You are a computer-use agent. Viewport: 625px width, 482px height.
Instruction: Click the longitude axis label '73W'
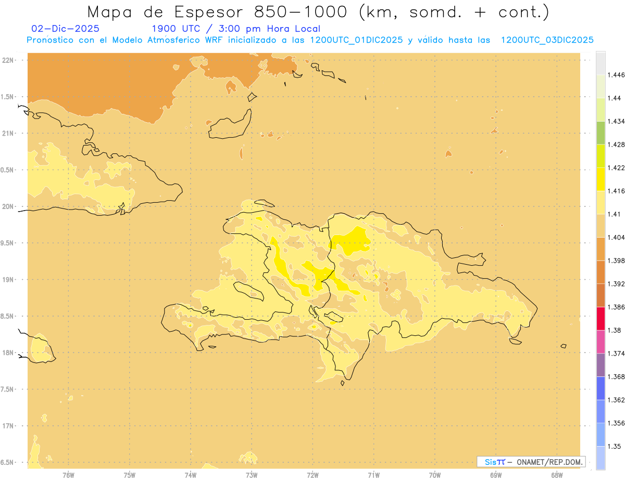tap(252, 475)
